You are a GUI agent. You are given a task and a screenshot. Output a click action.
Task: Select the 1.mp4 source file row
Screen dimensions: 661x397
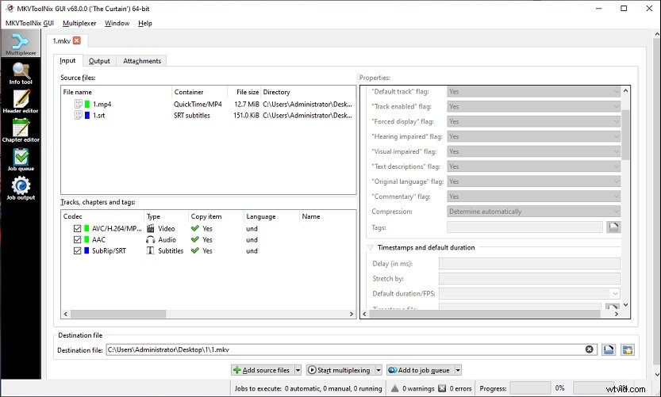[x=208, y=104]
